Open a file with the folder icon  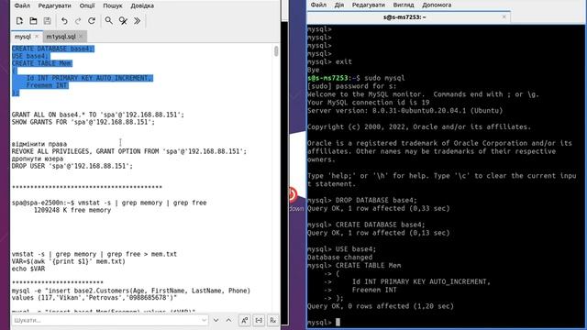(x=33, y=21)
